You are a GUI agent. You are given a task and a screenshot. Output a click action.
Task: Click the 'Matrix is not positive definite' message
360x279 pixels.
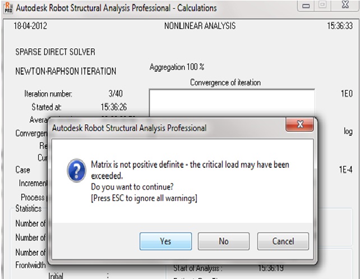click(x=190, y=170)
